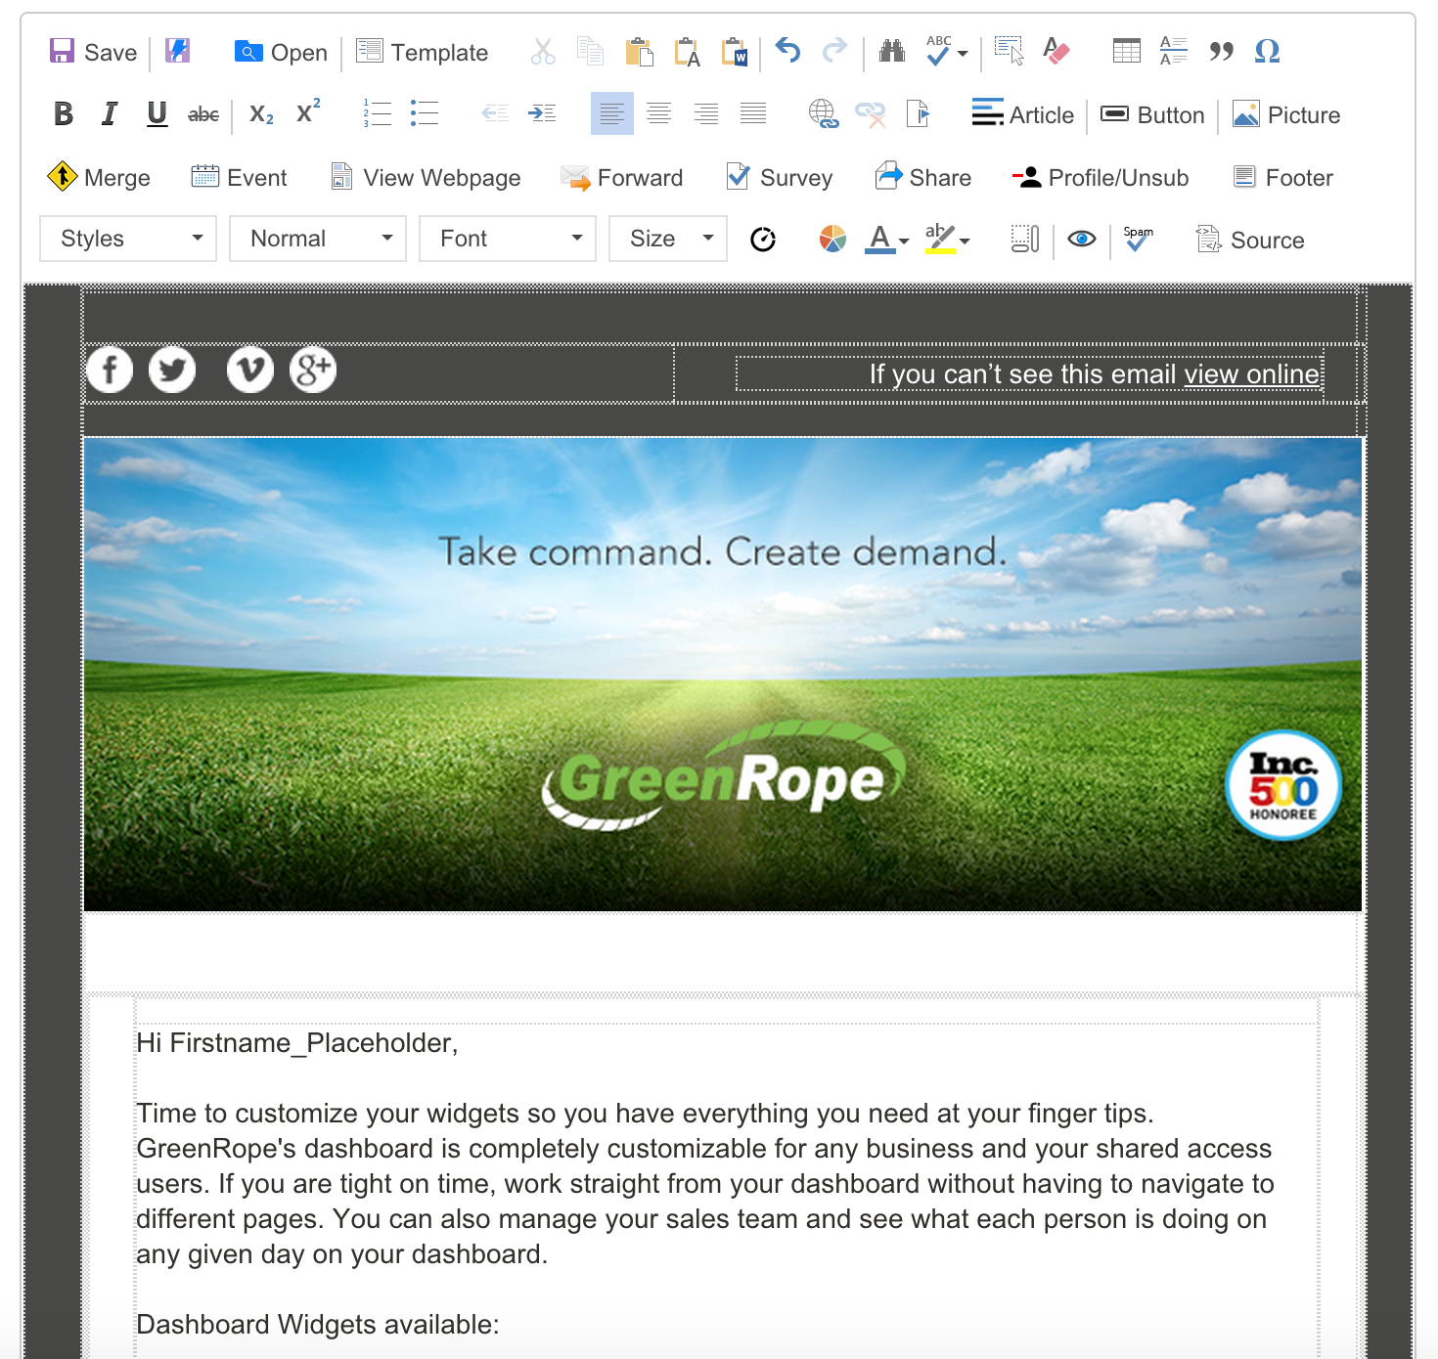Viewport: 1438px width, 1359px height.
Task: Open the Size dropdown
Action: coord(668,239)
